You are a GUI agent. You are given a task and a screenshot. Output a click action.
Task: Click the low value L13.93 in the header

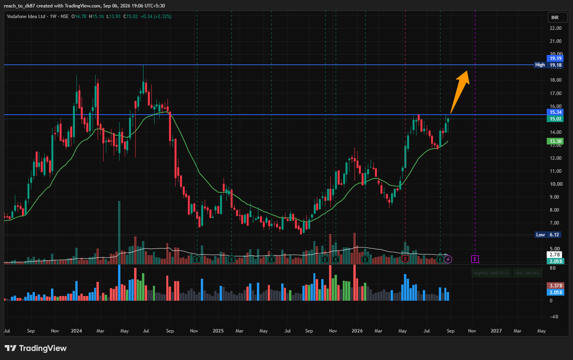[x=114, y=16]
